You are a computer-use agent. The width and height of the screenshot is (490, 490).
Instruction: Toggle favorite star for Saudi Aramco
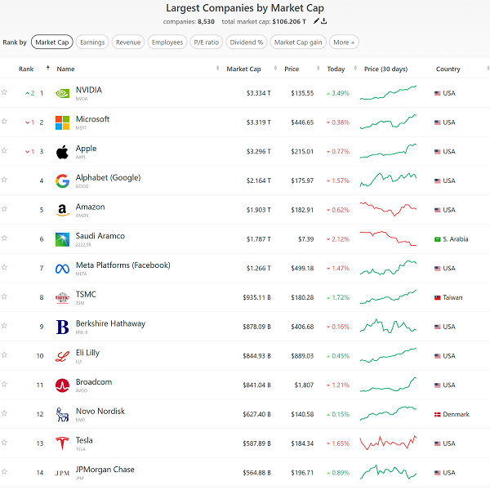coord(4,238)
